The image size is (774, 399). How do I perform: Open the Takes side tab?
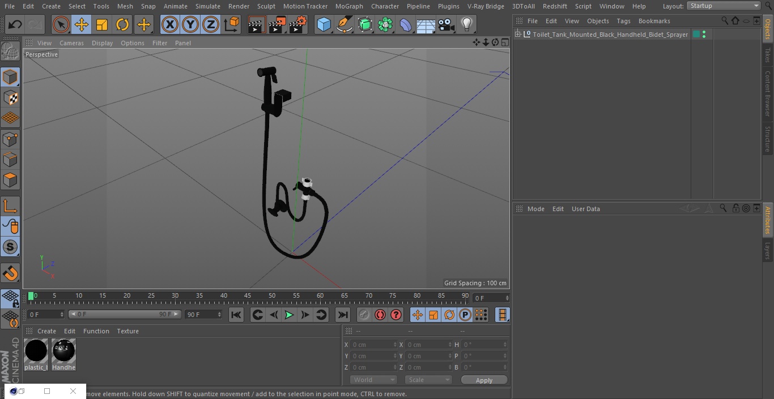tap(768, 55)
